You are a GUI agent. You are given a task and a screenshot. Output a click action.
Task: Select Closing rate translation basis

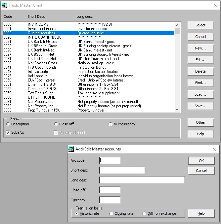pos(111,214)
